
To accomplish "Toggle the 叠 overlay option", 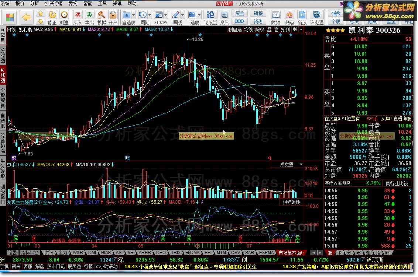I will coord(270,29).
